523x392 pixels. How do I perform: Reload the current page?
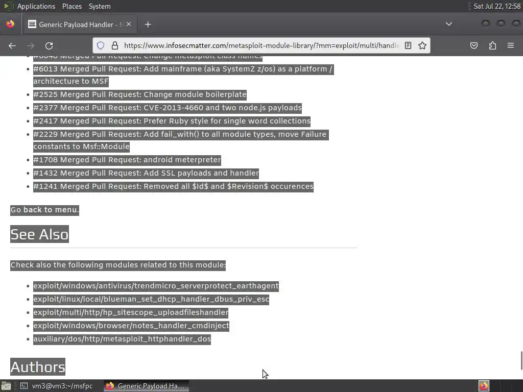49,45
